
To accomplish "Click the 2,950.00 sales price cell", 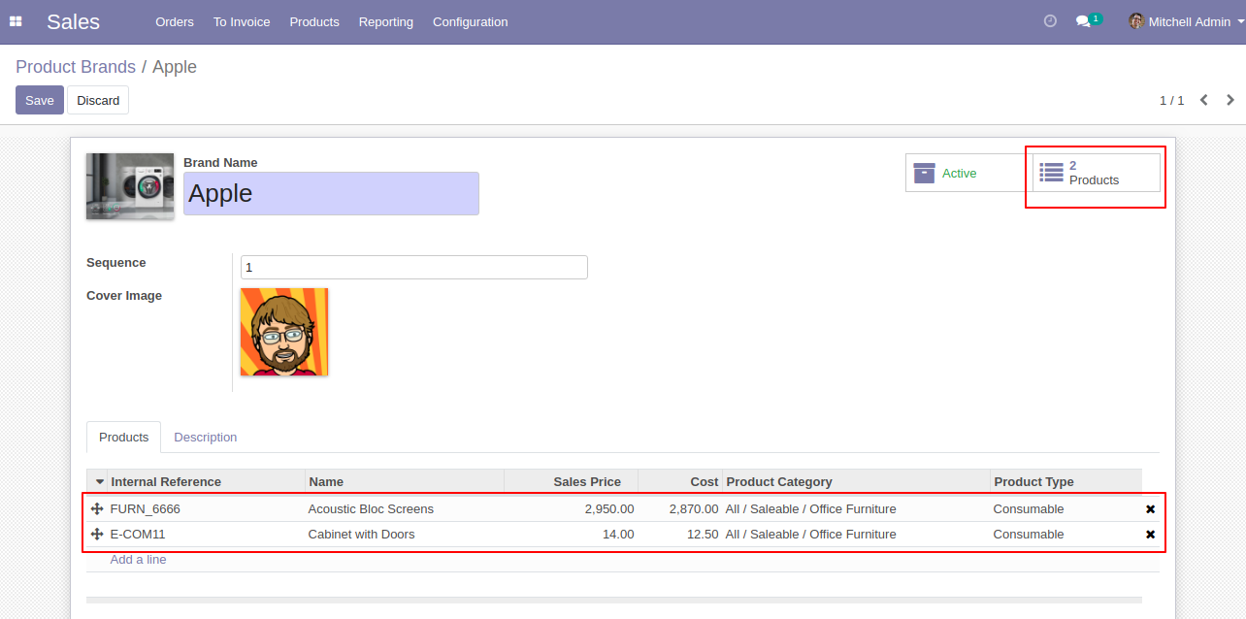I will (571, 508).
